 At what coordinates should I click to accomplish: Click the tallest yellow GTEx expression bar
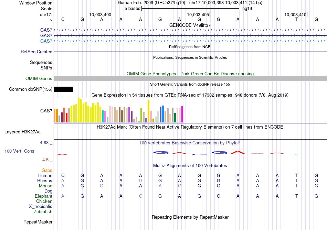tap(78, 110)
